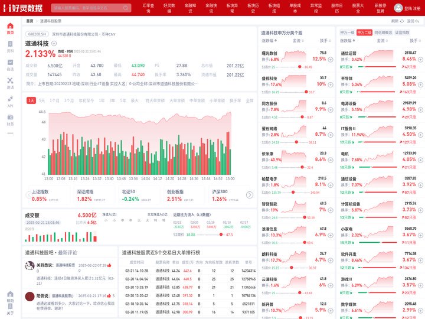Open the 上证指数 index card
Screen dimensions: 425x319
(x=50, y=196)
